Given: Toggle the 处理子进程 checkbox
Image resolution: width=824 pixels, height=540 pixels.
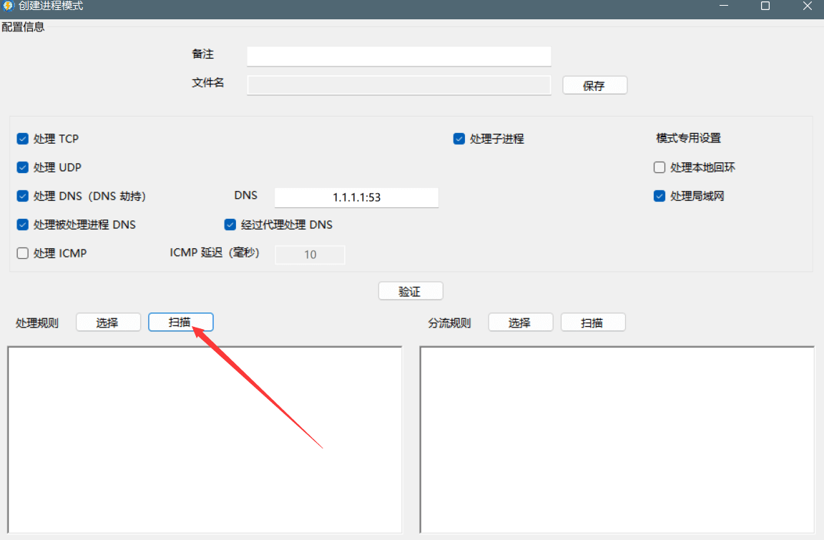Looking at the screenshot, I should tap(459, 139).
